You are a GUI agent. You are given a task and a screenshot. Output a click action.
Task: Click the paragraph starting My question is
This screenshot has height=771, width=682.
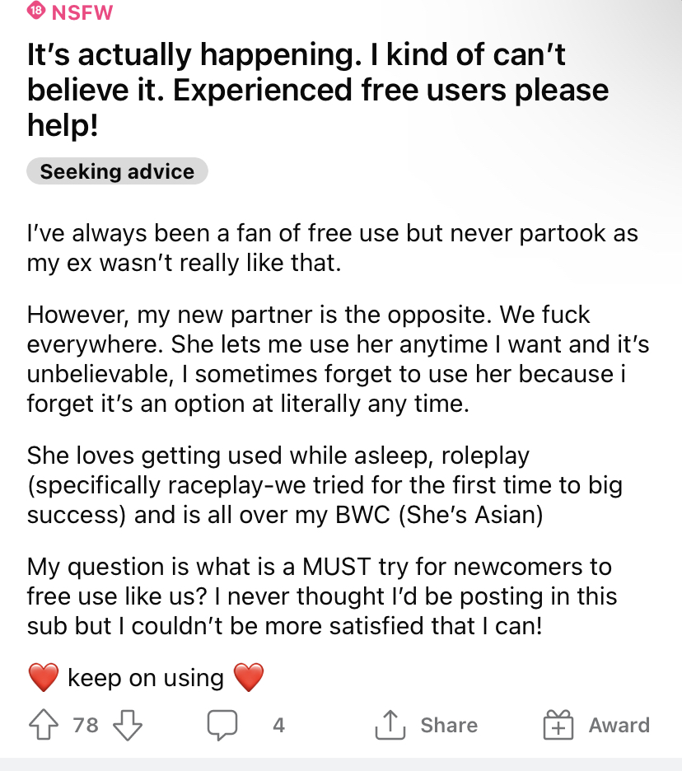pyautogui.click(x=321, y=596)
